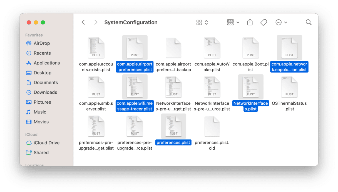The width and height of the screenshot is (338, 192).
Task: Select the preferences-pre-upgrade…rce.plist file icon
Action: pos(135,126)
